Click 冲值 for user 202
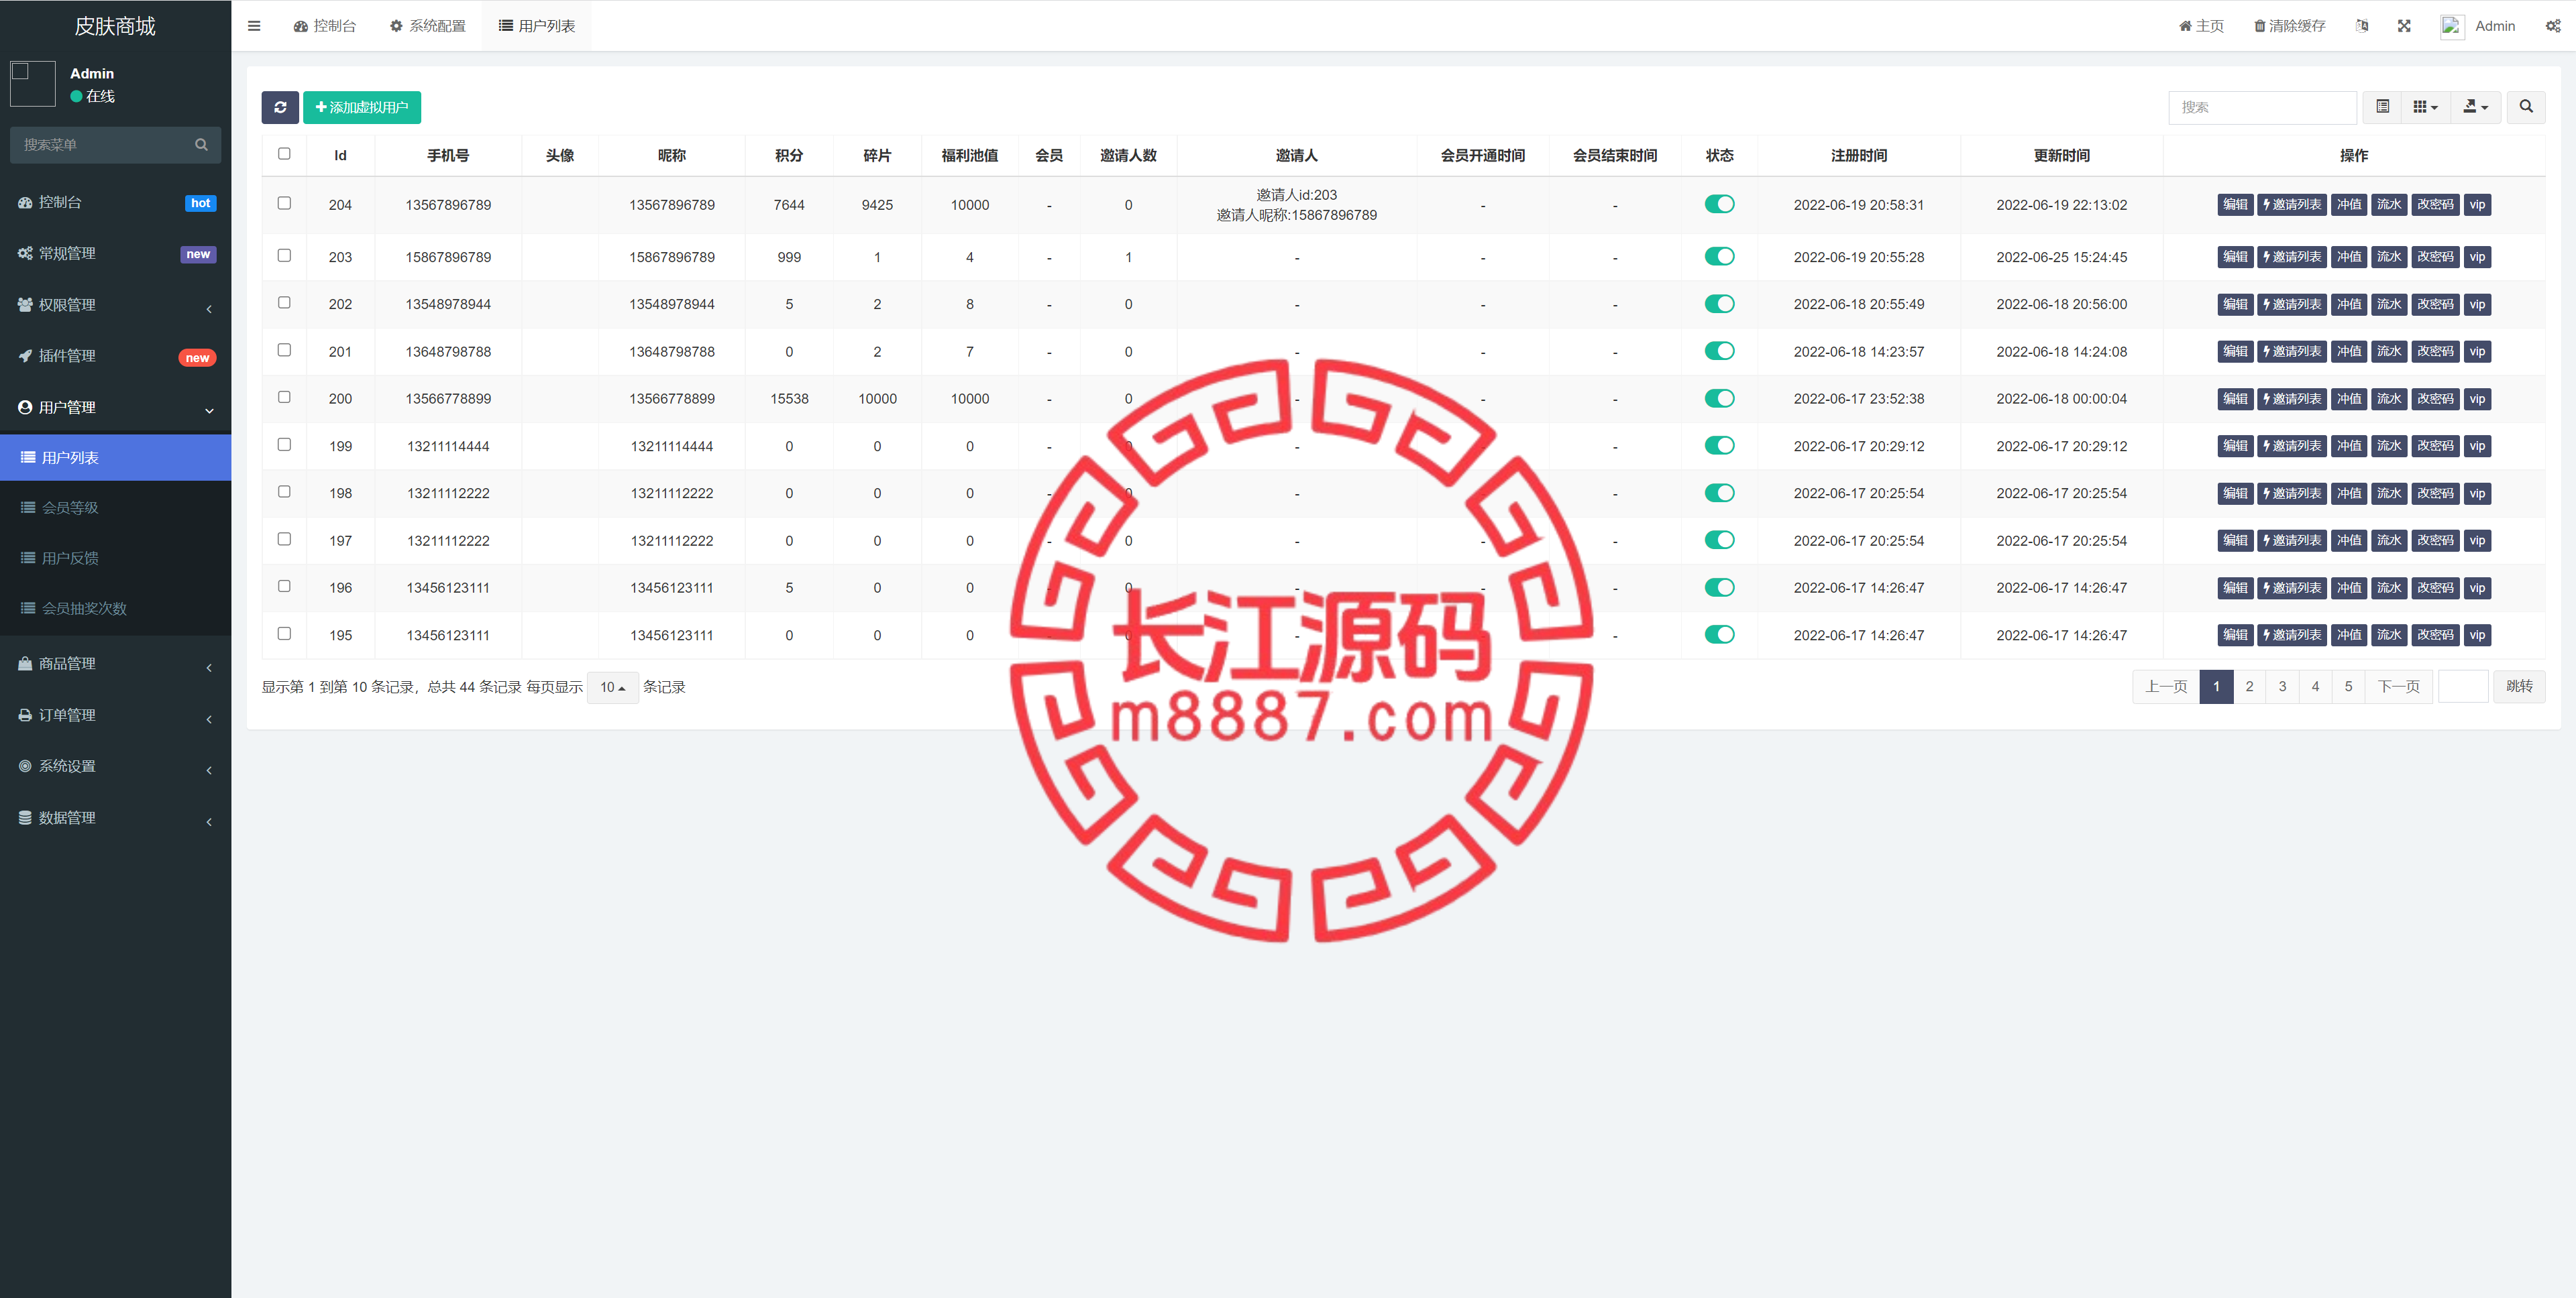The height and width of the screenshot is (1298, 2576). pyautogui.click(x=2348, y=305)
